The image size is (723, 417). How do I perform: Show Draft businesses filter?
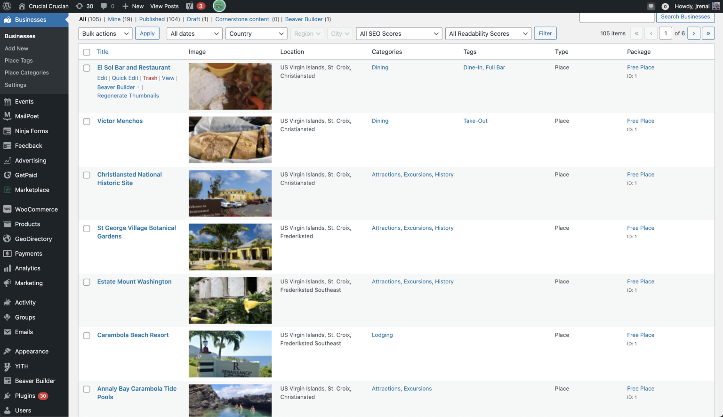tap(193, 19)
